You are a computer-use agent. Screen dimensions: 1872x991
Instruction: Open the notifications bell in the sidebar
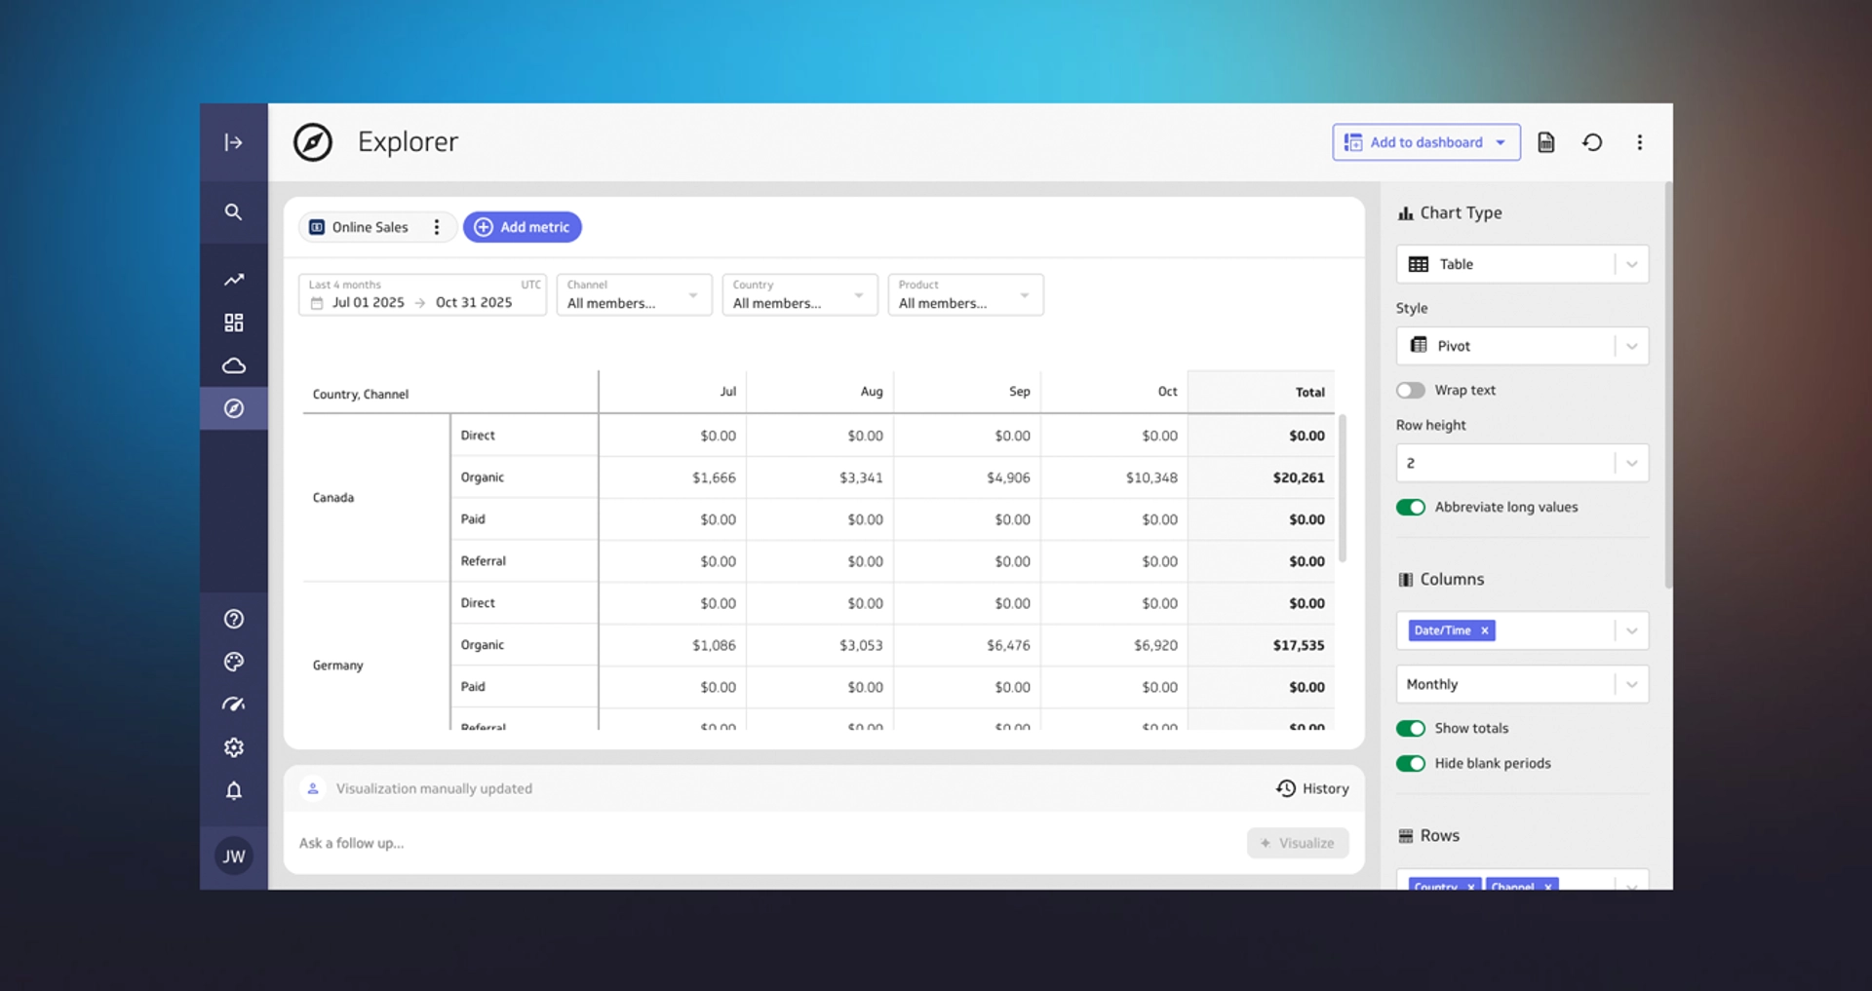click(233, 790)
